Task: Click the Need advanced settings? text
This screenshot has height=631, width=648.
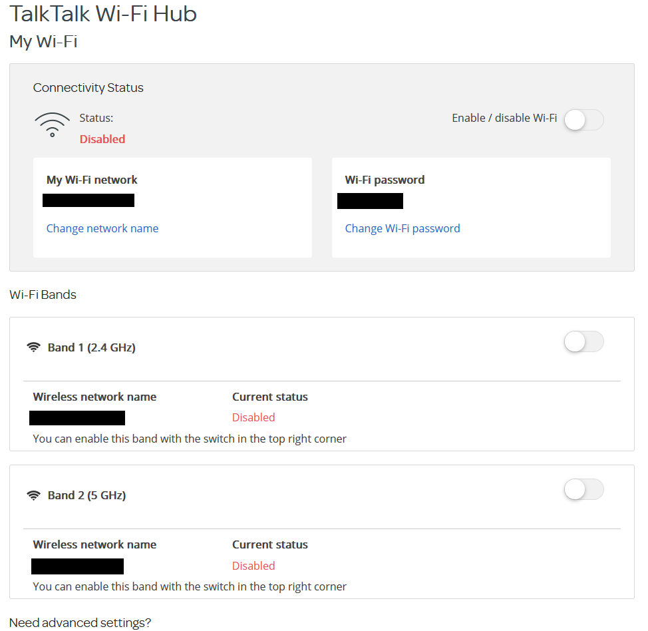Action: (x=80, y=622)
